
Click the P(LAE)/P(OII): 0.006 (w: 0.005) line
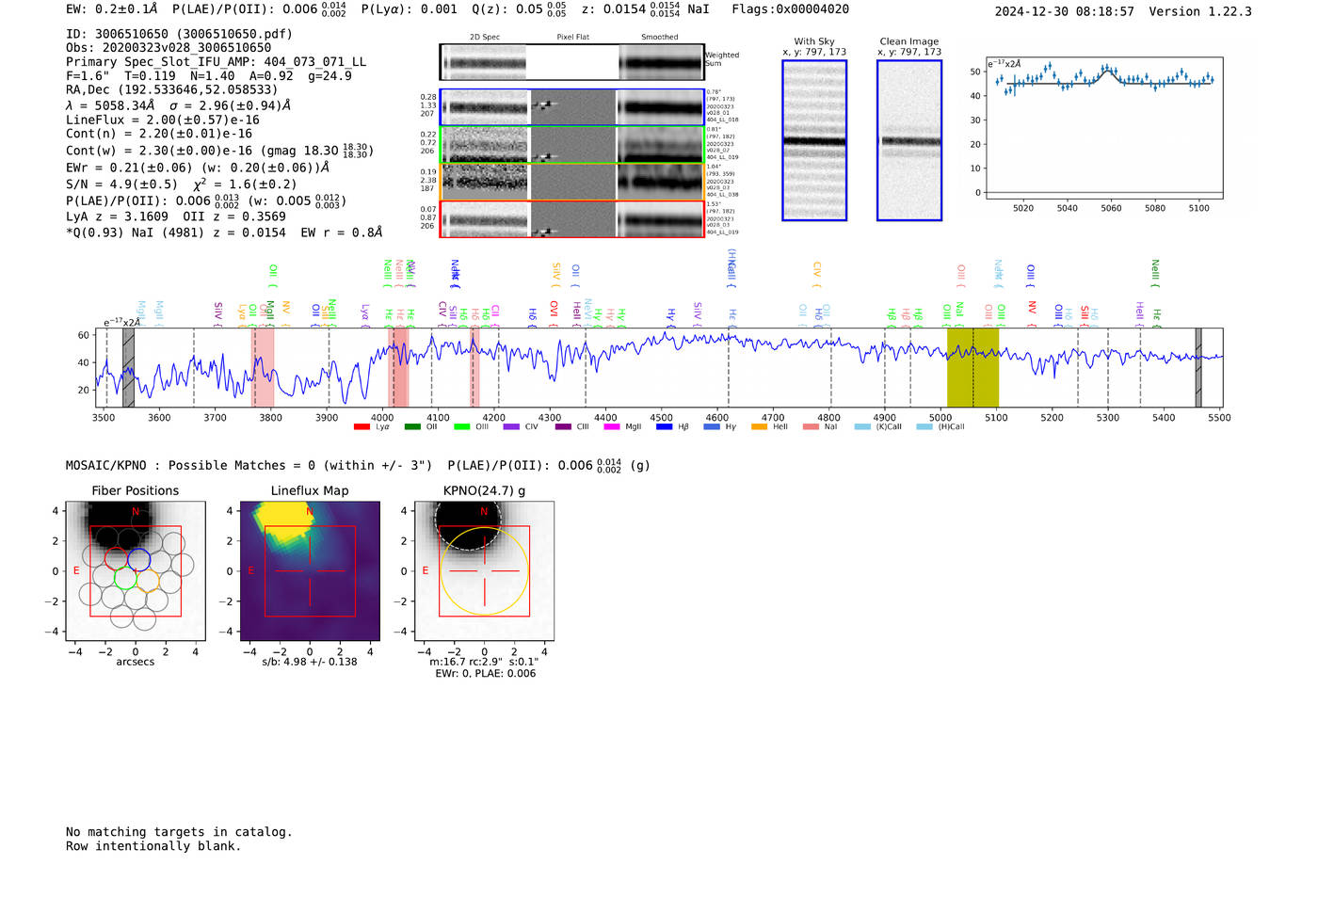(206, 200)
